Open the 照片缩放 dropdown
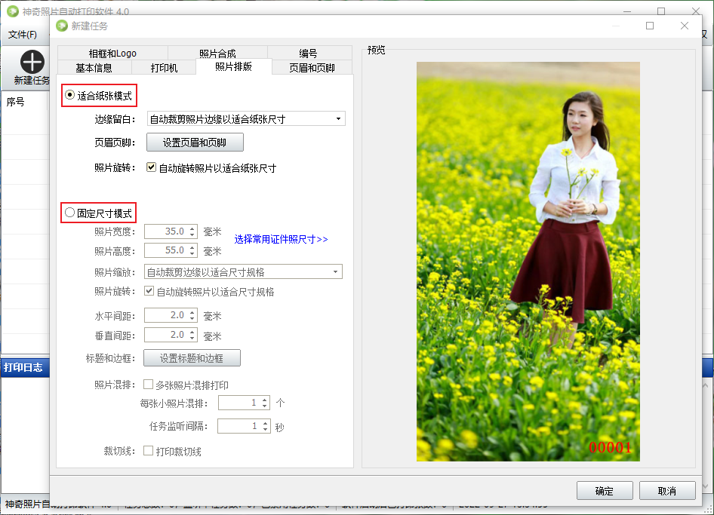The height and width of the screenshot is (515, 714). click(x=243, y=272)
